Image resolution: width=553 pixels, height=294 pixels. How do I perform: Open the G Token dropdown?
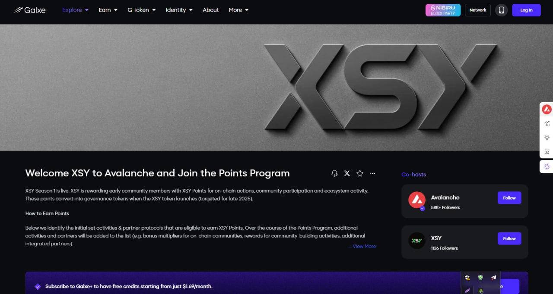[142, 10]
